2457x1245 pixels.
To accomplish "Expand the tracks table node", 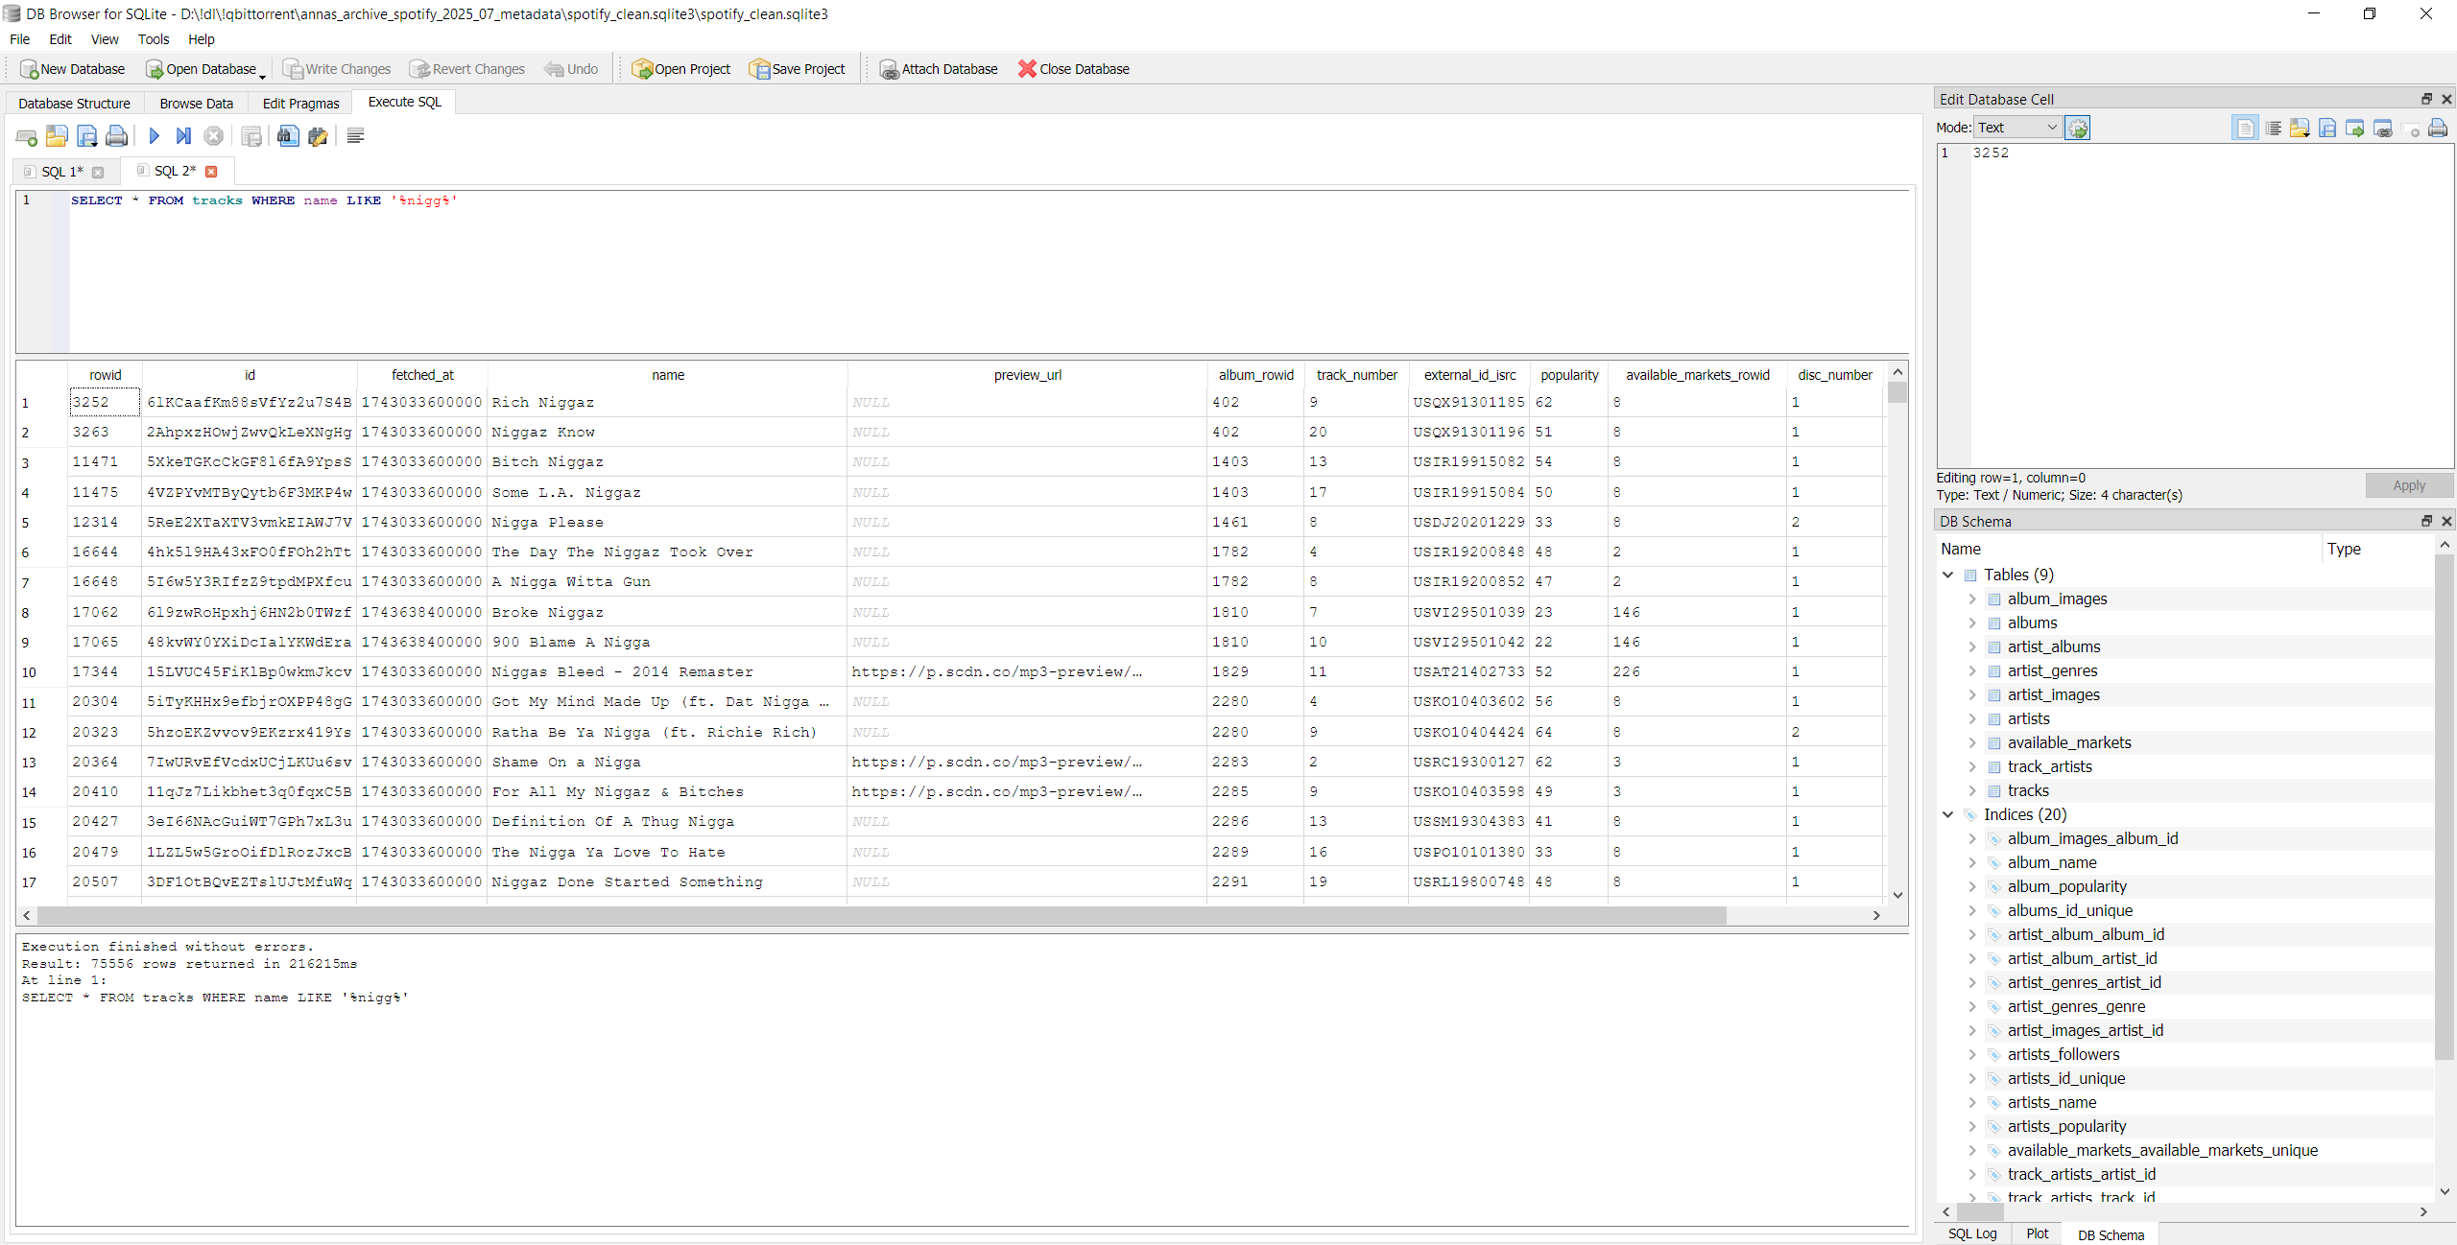I will tap(1972, 790).
